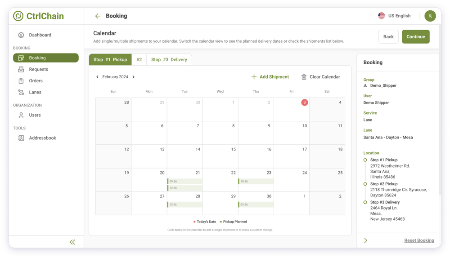Switch to Stop #3 Delivery tab
This screenshot has height=258, width=450.
click(169, 59)
